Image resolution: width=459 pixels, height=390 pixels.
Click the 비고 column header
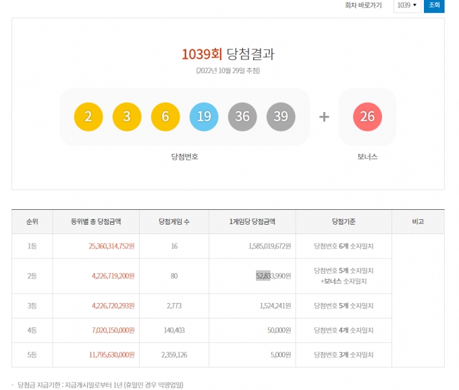[418, 222]
